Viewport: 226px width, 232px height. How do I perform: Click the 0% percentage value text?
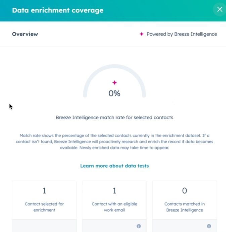coord(115,93)
